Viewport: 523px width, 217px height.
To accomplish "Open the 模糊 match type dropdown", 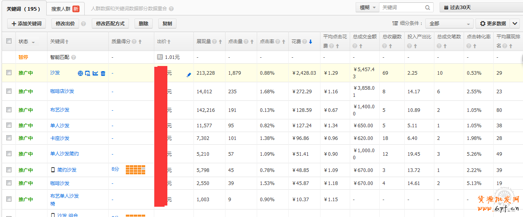I will click(x=368, y=8).
